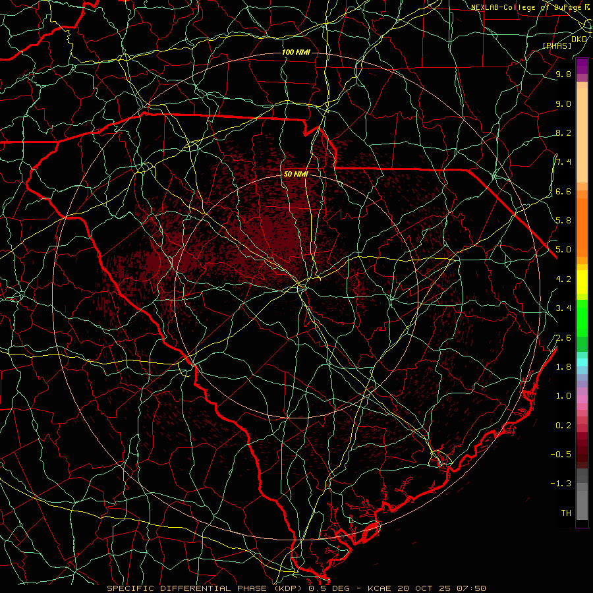Click the 1.8 value on the color scale
The image size is (593, 593).
[563, 367]
